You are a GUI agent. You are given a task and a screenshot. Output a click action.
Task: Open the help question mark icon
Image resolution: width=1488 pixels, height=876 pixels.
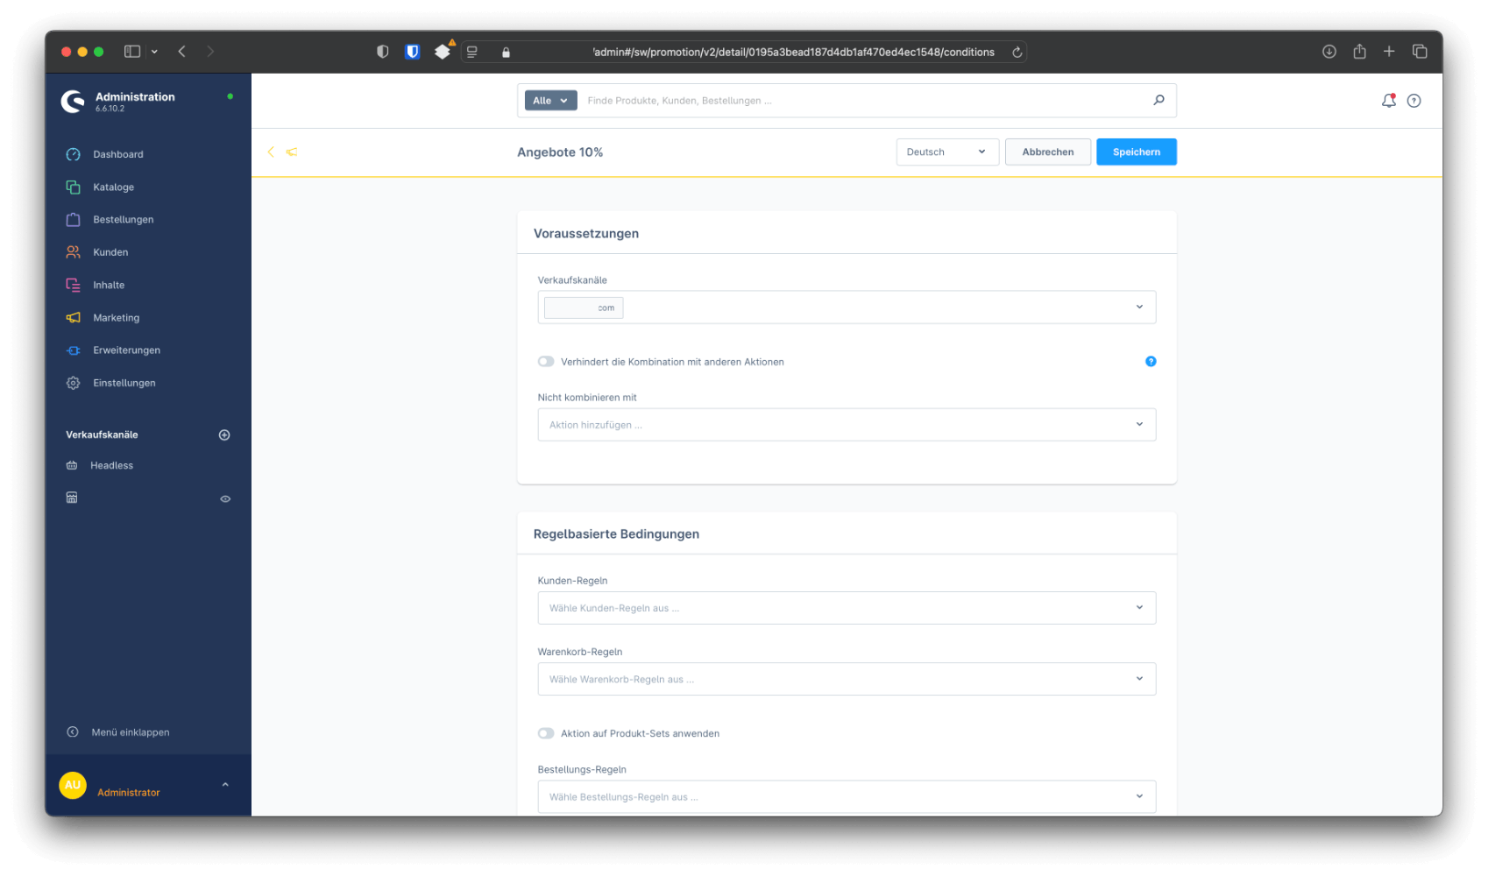pos(1414,101)
